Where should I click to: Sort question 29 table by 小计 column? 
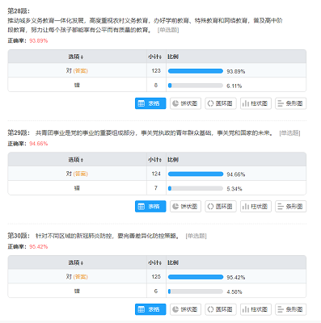coord(154,160)
